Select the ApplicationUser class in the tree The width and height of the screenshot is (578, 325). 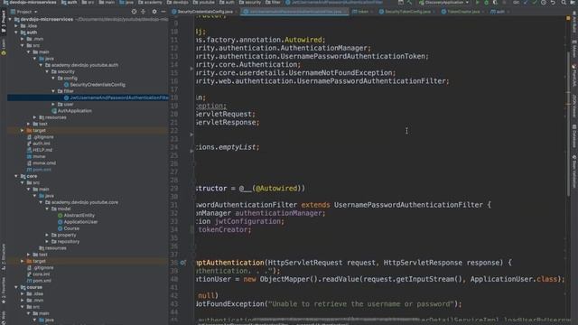tap(80, 222)
